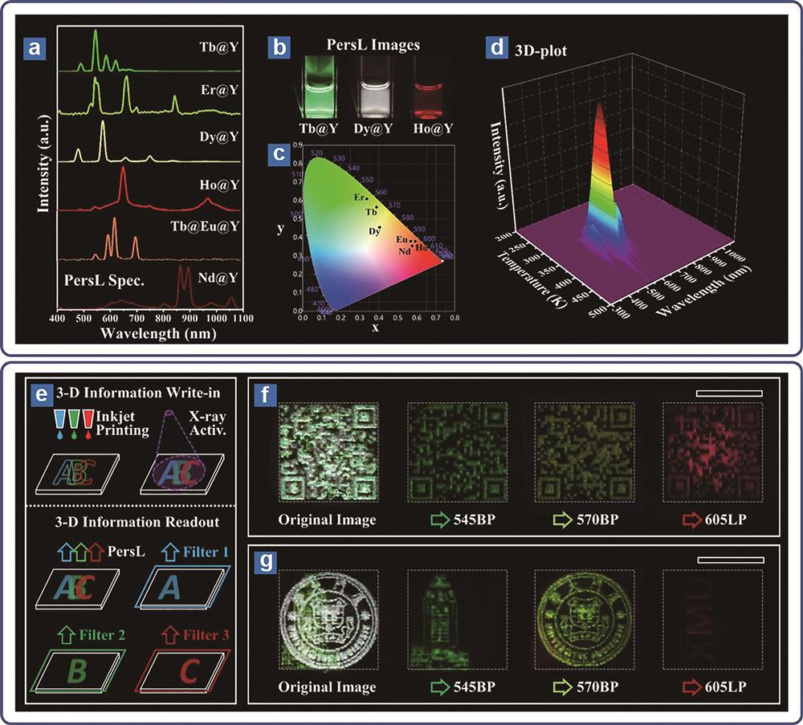This screenshot has width=803, height=725.
Task: Click the white scale bar in panel f
Action: point(729,393)
